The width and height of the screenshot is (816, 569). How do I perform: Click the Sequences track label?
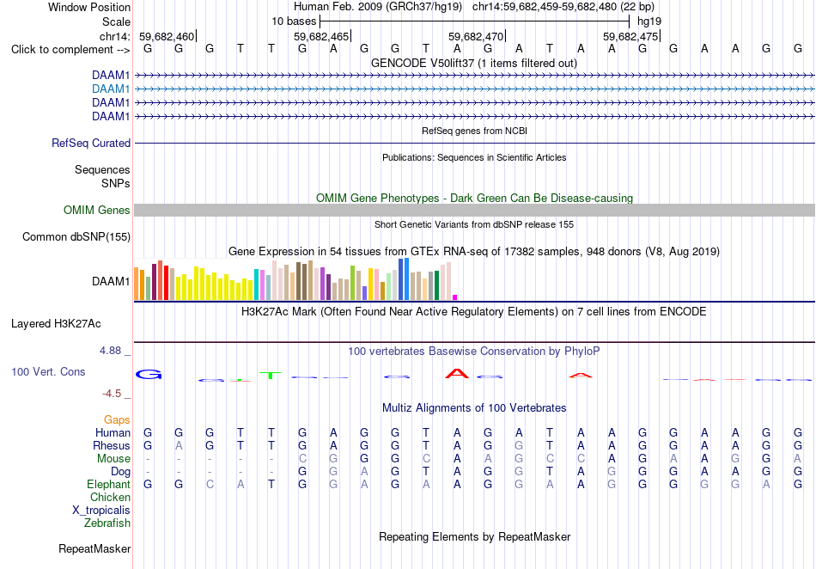[102, 169]
